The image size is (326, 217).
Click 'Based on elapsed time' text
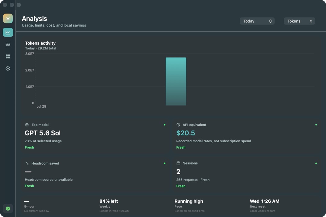(189, 211)
